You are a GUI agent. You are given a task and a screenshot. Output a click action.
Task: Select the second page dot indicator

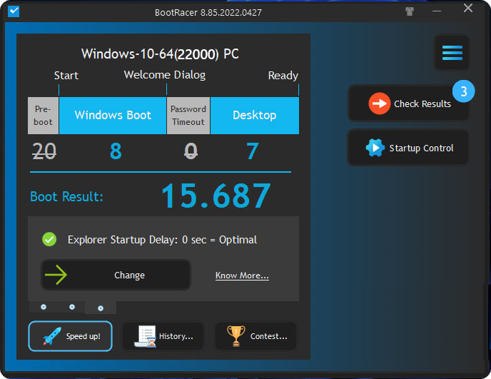(x=72, y=307)
